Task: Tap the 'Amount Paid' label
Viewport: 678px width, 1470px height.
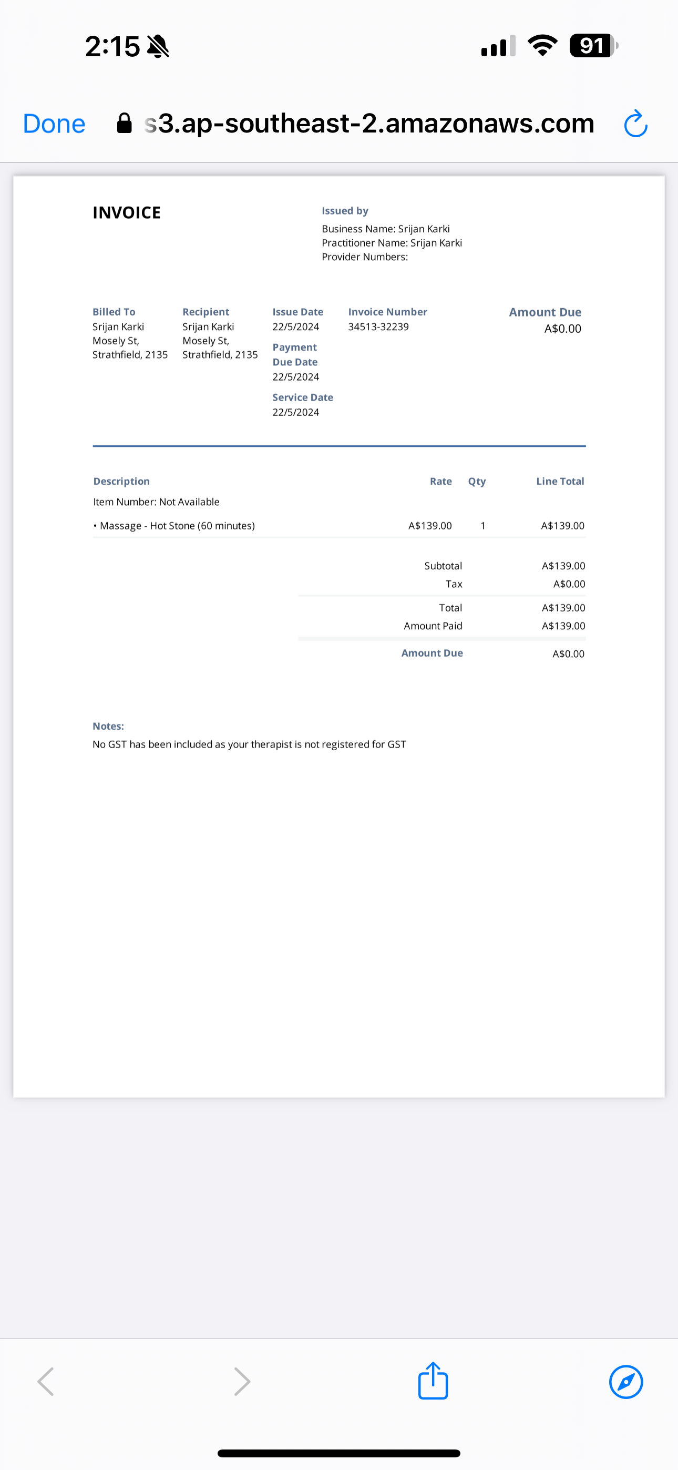Action: pos(433,626)
